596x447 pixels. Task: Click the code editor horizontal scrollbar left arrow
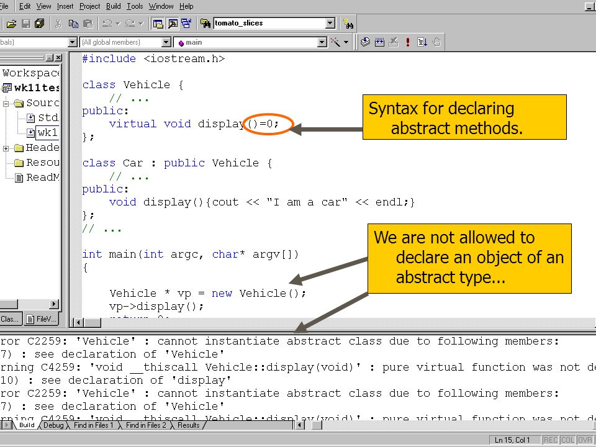click(x=79, y=322)
